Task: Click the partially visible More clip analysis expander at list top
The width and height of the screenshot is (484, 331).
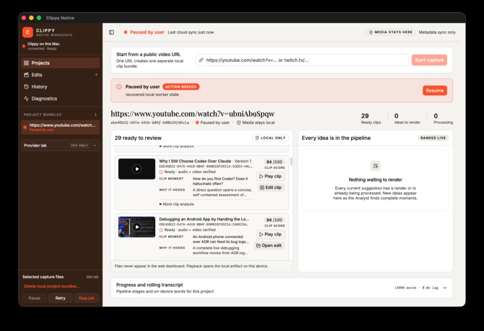Action: click(x=177, y=147)
